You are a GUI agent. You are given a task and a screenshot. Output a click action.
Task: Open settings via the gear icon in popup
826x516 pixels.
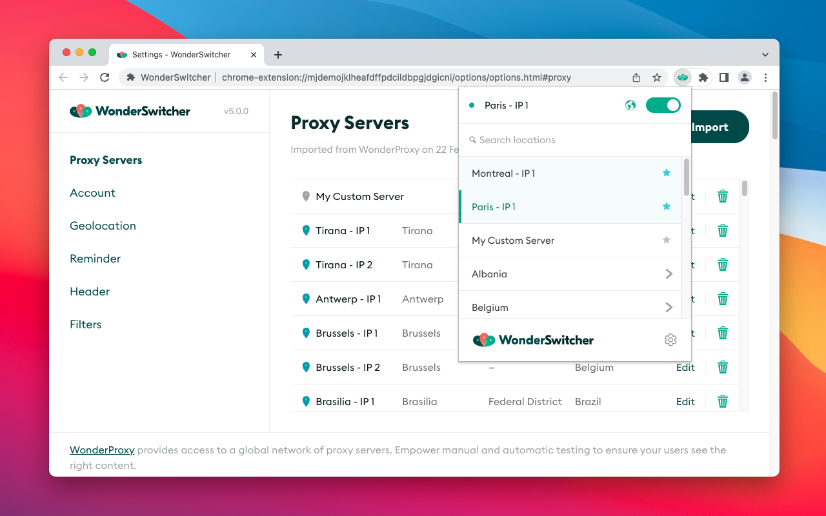(x=670, y=340)
